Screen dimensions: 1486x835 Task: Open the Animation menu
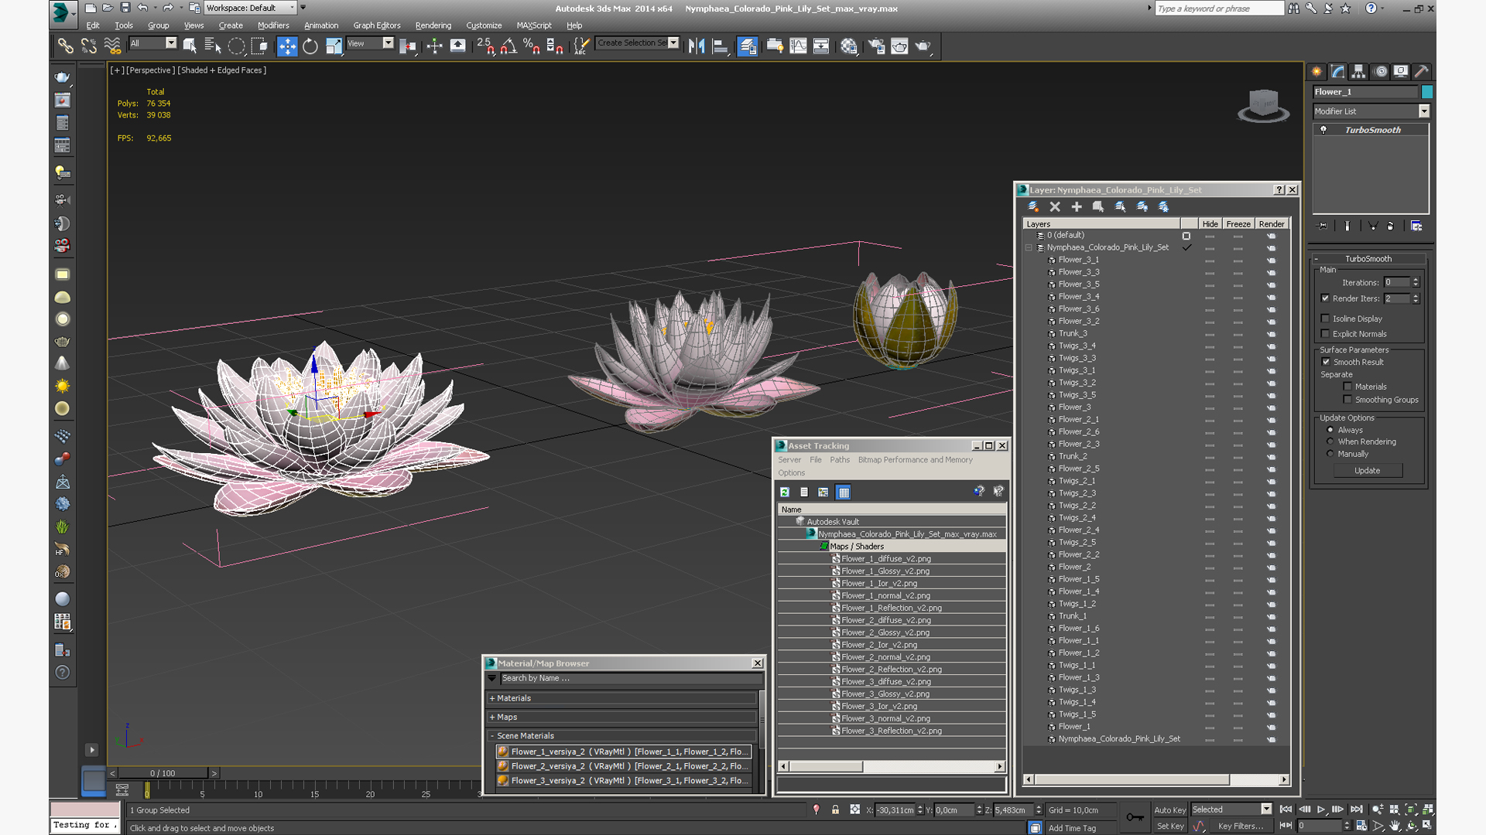coord(321,26)
